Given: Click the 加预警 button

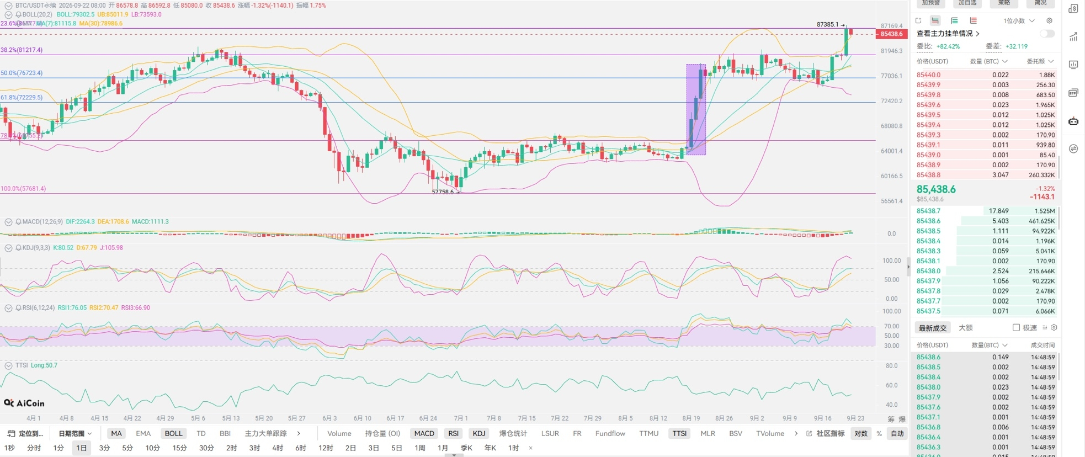Looking at the screenshot, I should [x=931, y=3].
